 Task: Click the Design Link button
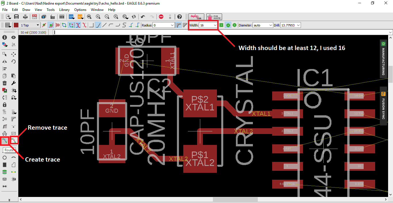[x=196, y=17]
